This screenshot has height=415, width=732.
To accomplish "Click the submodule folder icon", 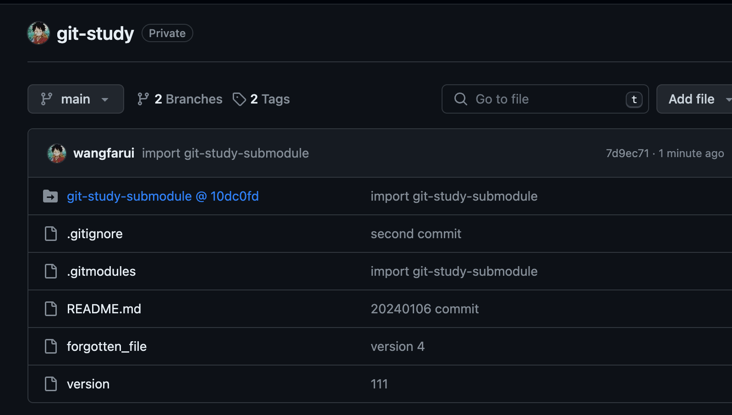I will [x=50, y=196].
